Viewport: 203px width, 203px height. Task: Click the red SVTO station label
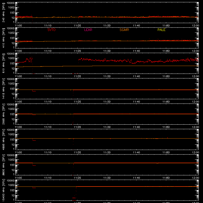(x=52, y=30)
